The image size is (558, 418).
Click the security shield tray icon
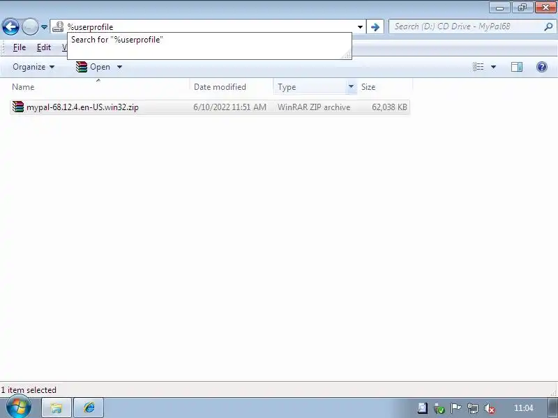click(439, 408)
